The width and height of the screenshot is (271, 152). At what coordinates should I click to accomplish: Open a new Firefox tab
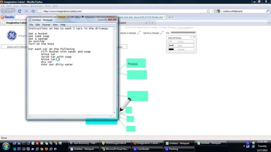(152, 22)
